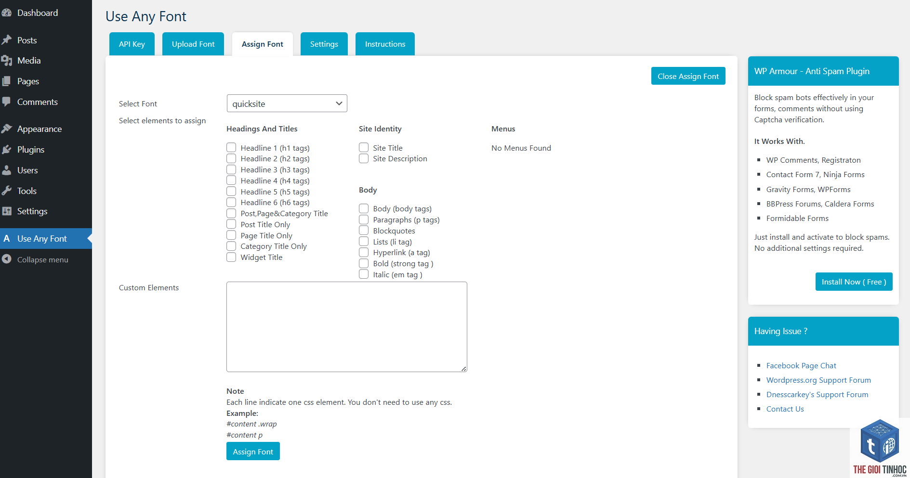Click the Media library icon
The width and height of the screenshot is (910, 478).
6,61
